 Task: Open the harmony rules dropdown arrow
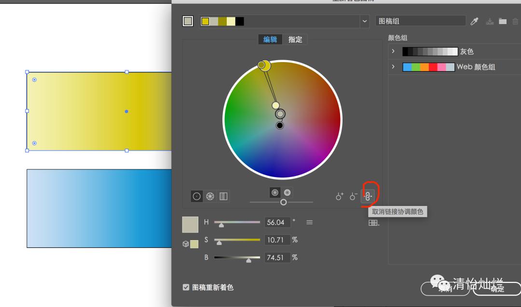point(364,21)
